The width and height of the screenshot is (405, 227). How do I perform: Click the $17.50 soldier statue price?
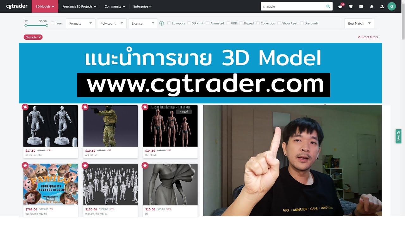pos(30,151)
